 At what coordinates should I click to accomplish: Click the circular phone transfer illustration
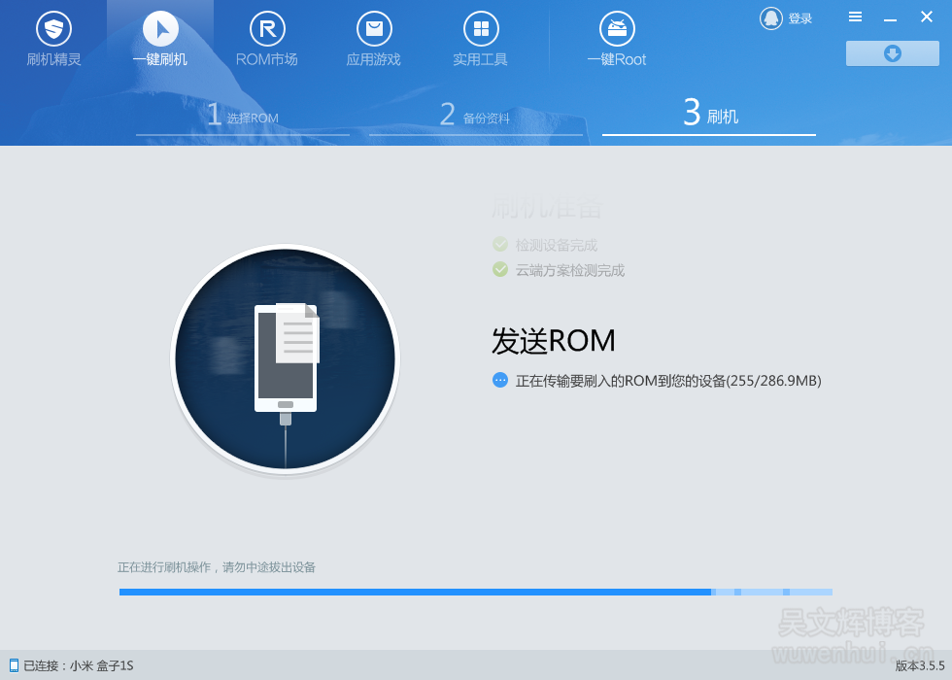click(286, 359)
